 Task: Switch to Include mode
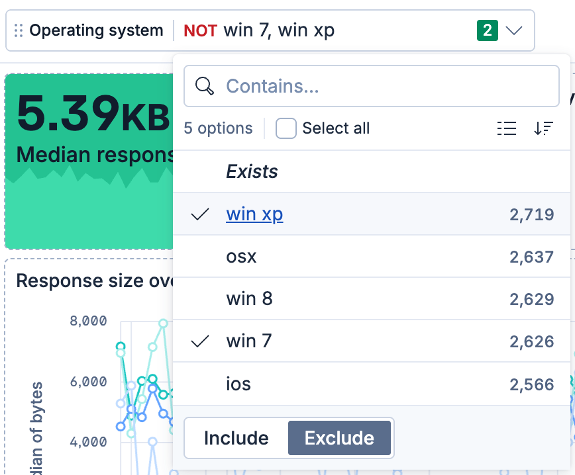[x=235, y=438]
